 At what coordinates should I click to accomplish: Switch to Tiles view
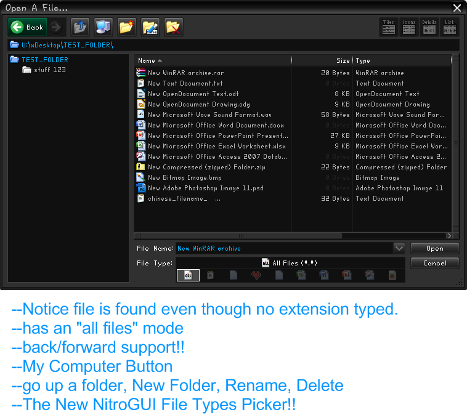click(388, 26)
